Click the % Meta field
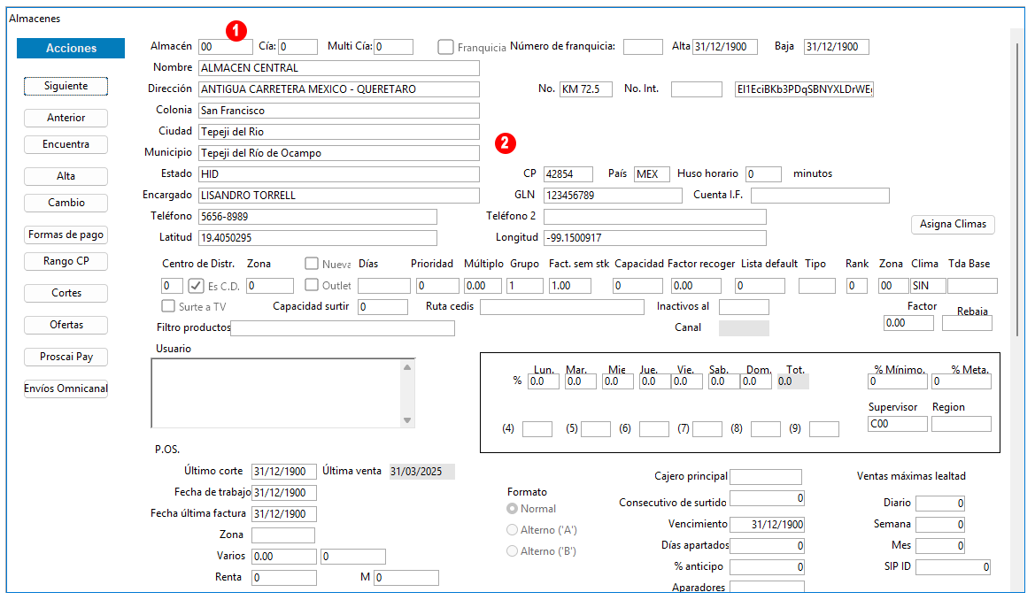This screenshot has height=600, width=1035. pos(962,381)
